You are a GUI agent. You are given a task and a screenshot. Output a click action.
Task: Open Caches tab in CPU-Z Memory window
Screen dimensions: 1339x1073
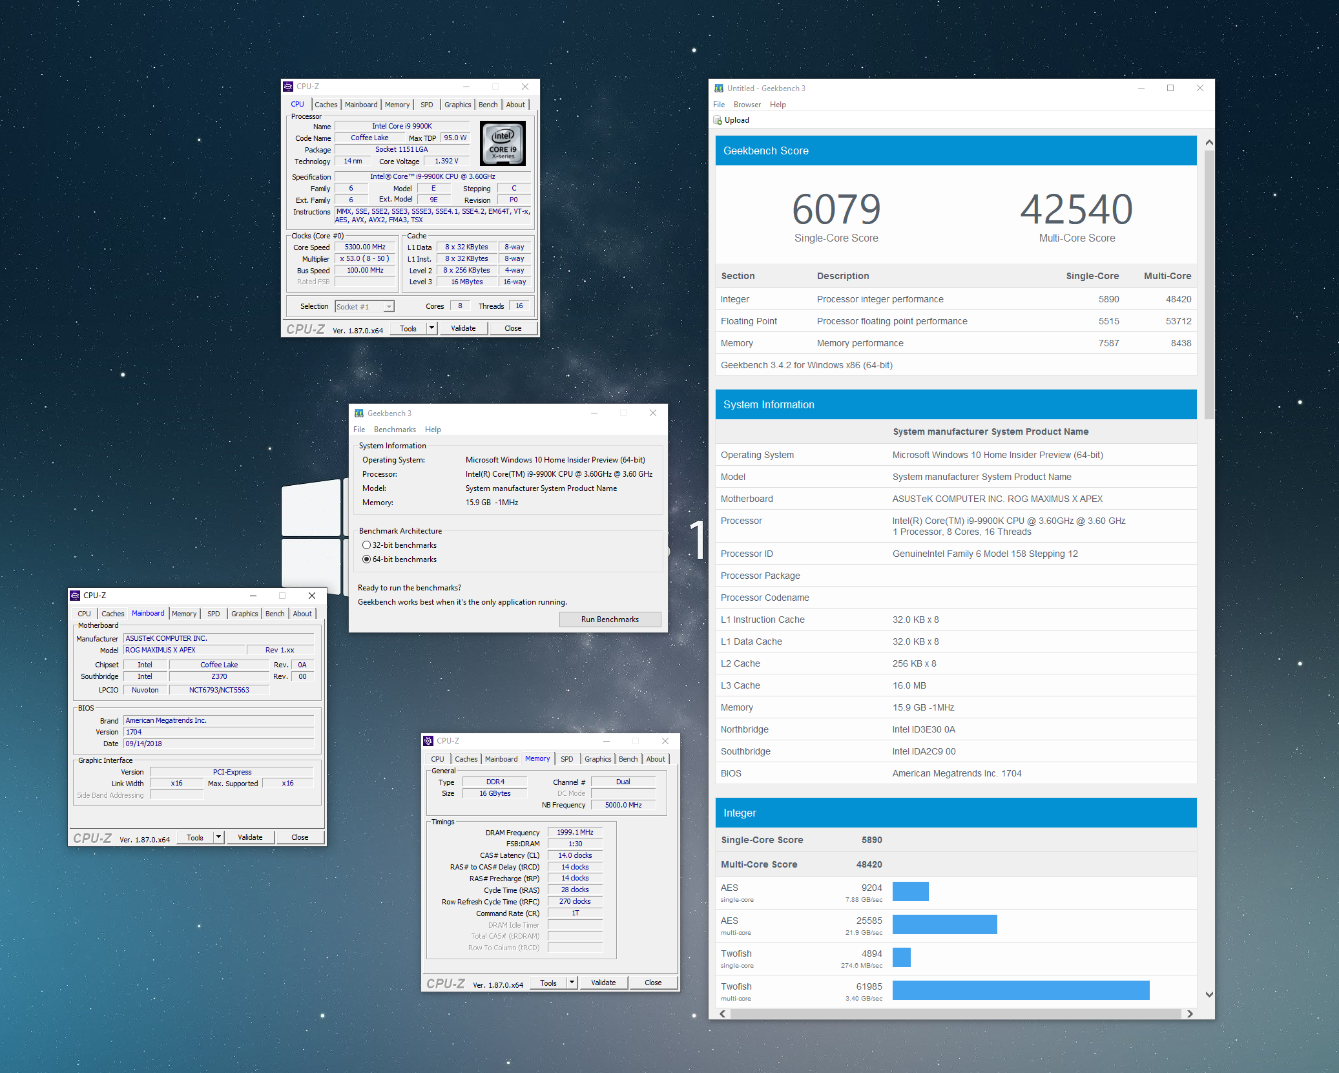(466, 759)
